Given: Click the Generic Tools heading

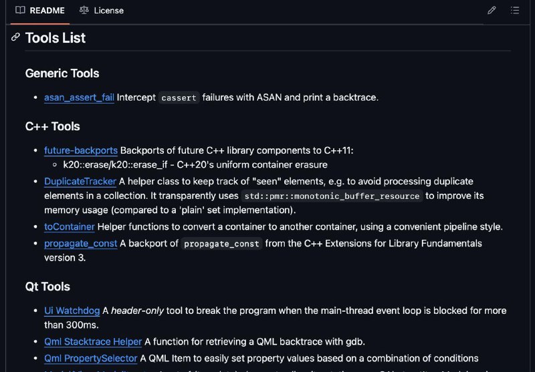Looking at the screenshot, I should 62,73.
